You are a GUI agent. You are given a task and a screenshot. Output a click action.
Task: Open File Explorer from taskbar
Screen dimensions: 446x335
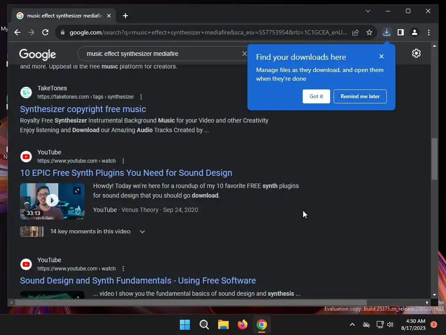click(223, 325)
